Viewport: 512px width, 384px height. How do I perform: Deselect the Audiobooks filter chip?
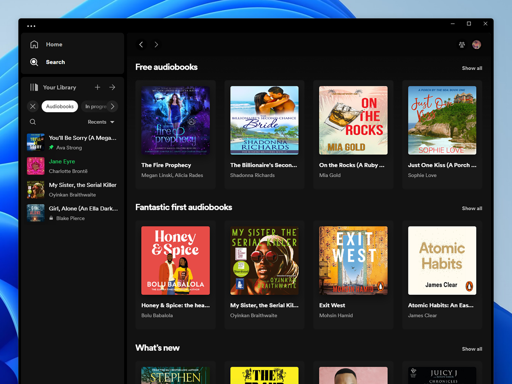(60, 106)
